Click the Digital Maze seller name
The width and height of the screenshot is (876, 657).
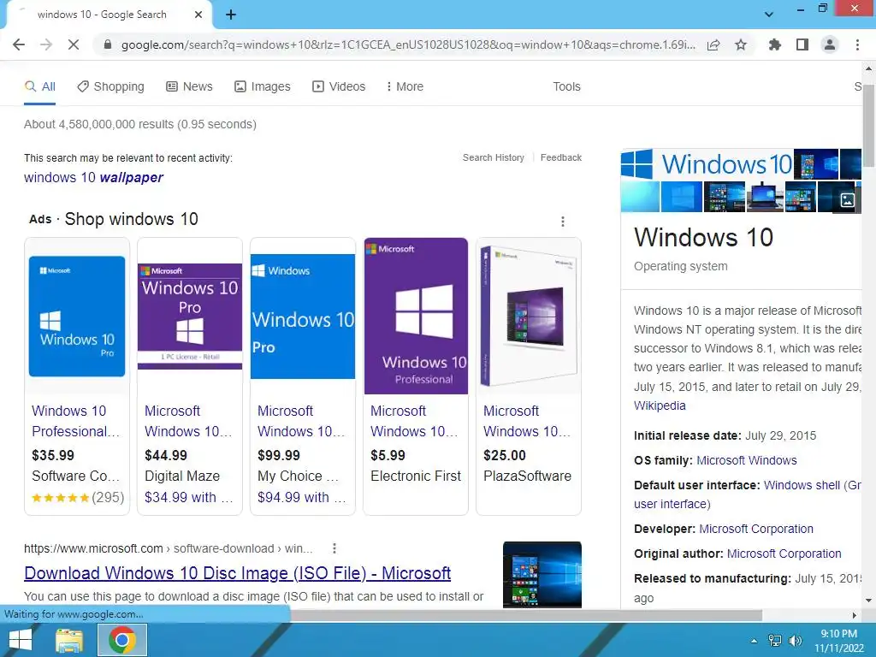[182, 476]
